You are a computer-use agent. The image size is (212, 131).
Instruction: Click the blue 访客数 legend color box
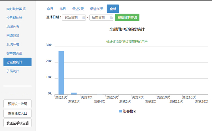120,111
